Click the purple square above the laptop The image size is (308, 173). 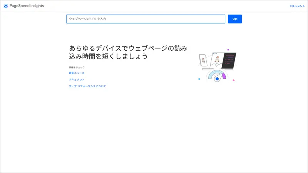click(x=228, y=50)
